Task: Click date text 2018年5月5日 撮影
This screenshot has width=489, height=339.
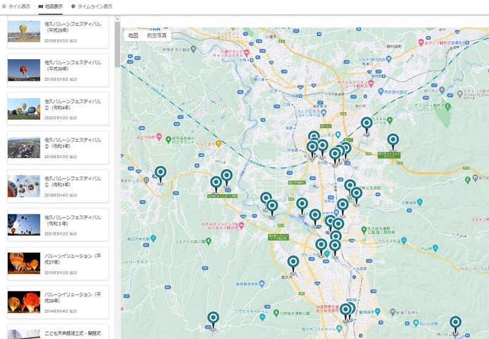Action: 61,79
